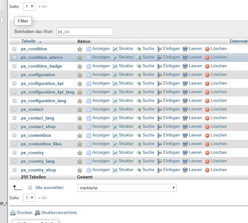
Task: Click Leeren text for ps_country
Action: 195,153
